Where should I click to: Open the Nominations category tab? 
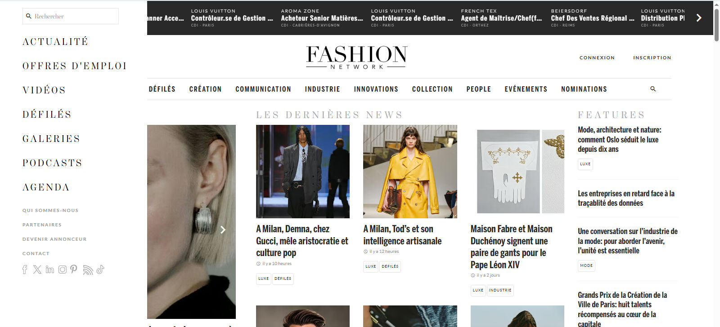[x=584, y=89]
